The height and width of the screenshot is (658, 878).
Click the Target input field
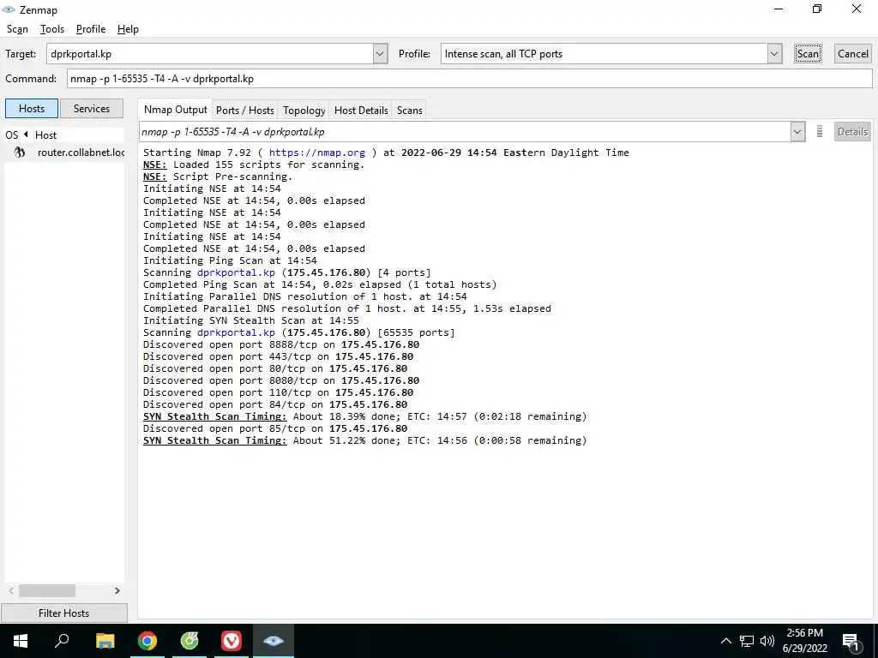tap(209, 54)
